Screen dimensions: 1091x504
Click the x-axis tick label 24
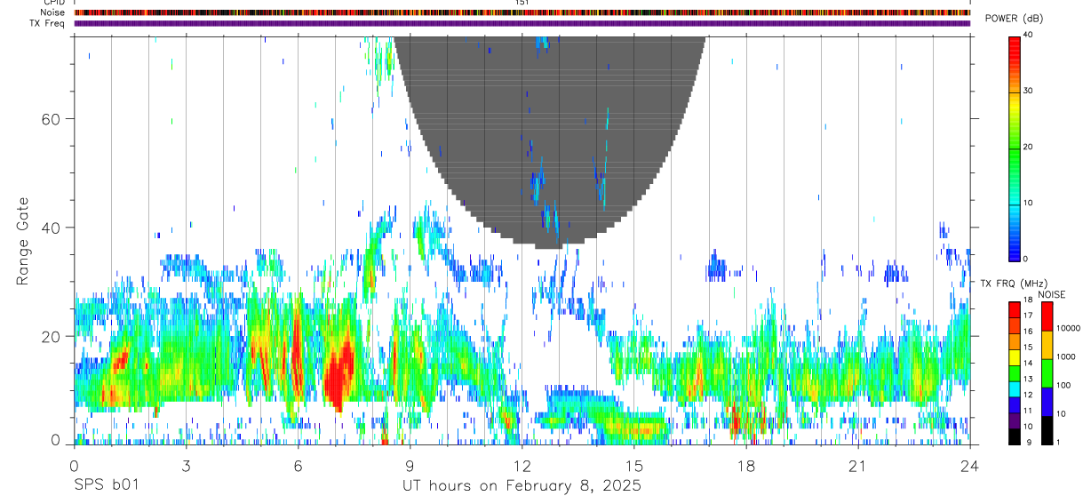point(970,466)
